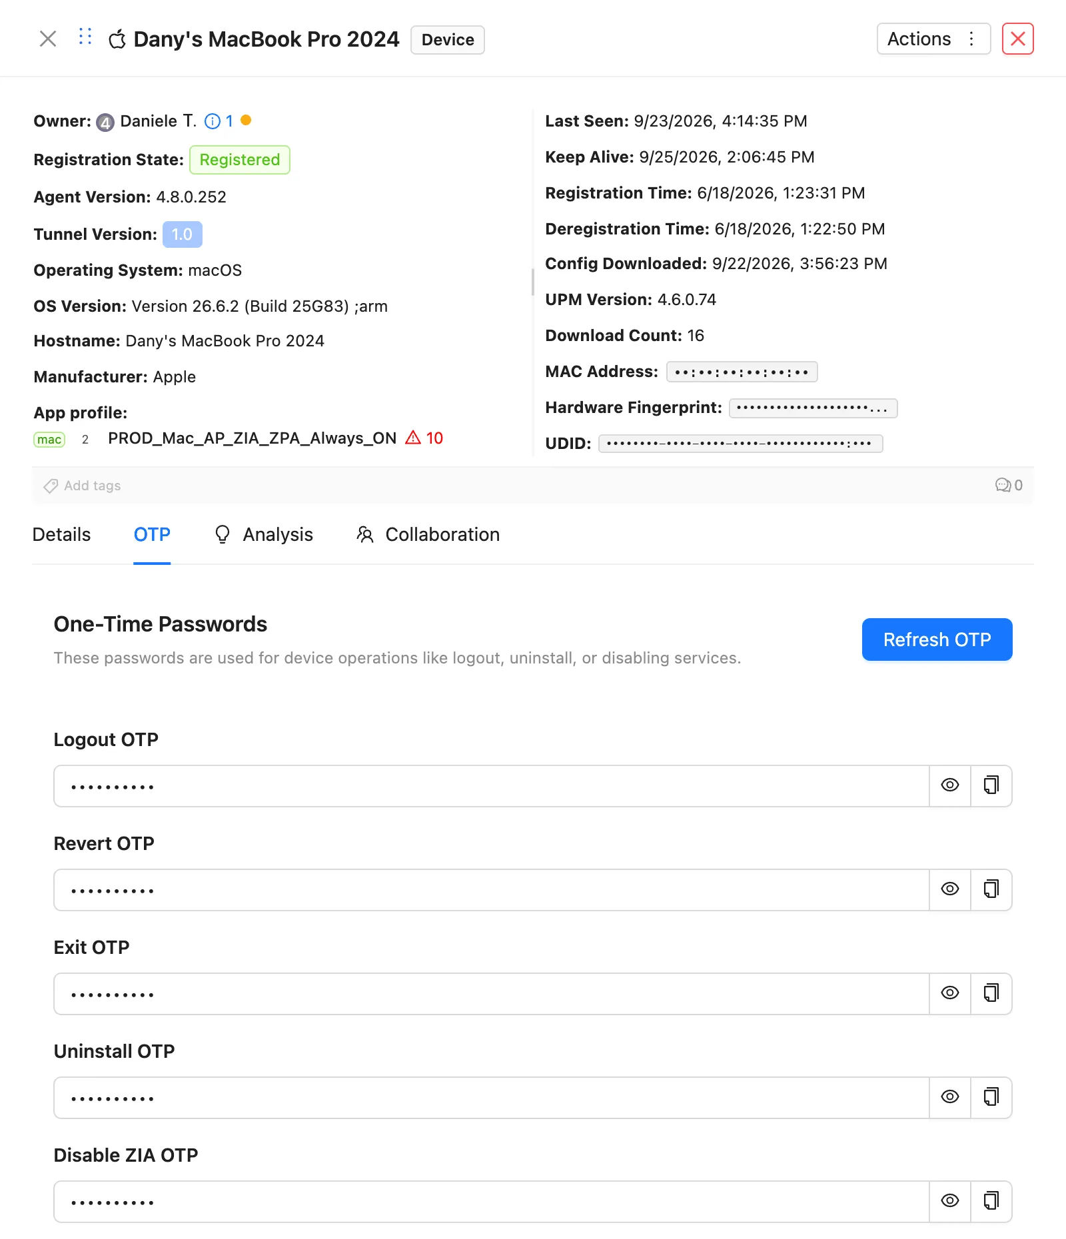Click the Agent Version value 4.8.0.252
This screenshot has width=1066, height=1239.
tap(191, 197)
